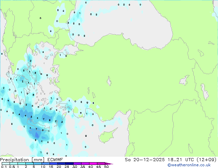218x168 pixels.
Task: Pick the 0.5–1 mm legend swatch
Action: (x=14, y=164)
